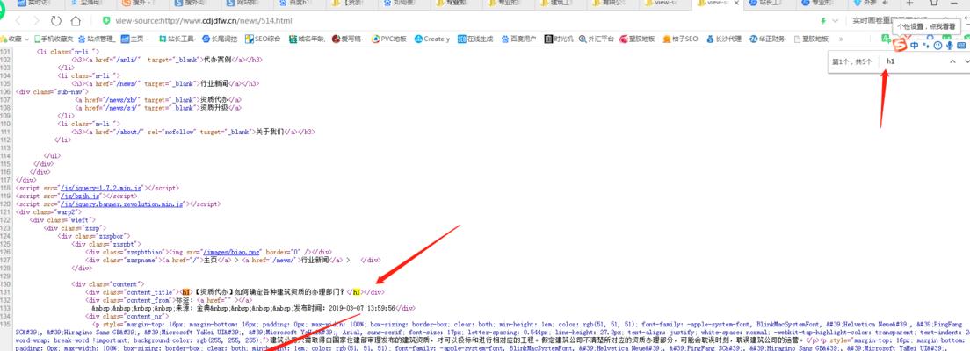This screenshot has width=970, height=351.
Task: Go to next find match arrow
Action: click(966, 61)
